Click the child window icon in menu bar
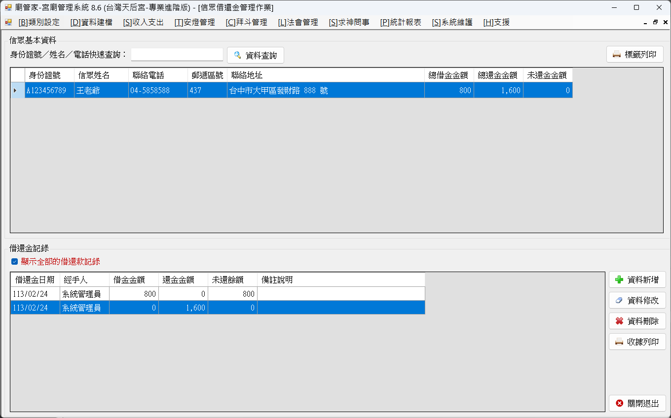 8,22
